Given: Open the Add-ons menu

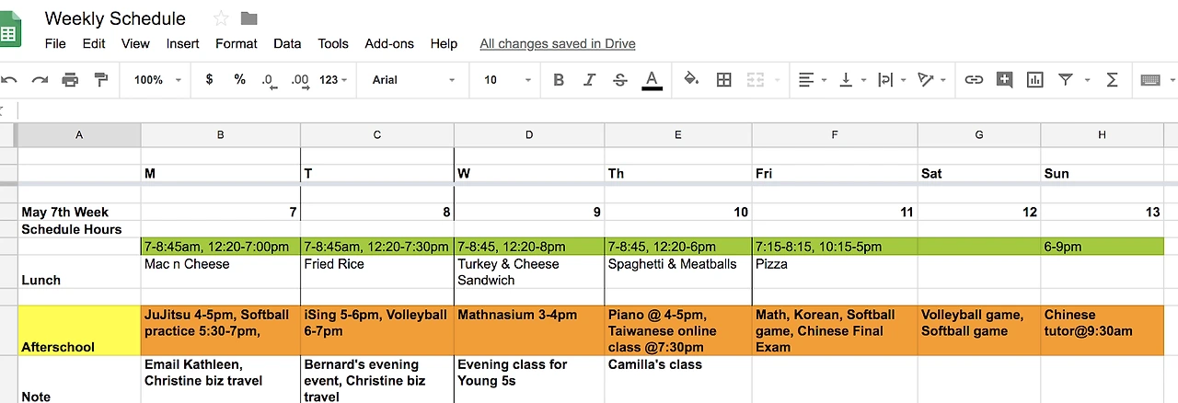Looking at the screenshot, I should pos(389,43).
